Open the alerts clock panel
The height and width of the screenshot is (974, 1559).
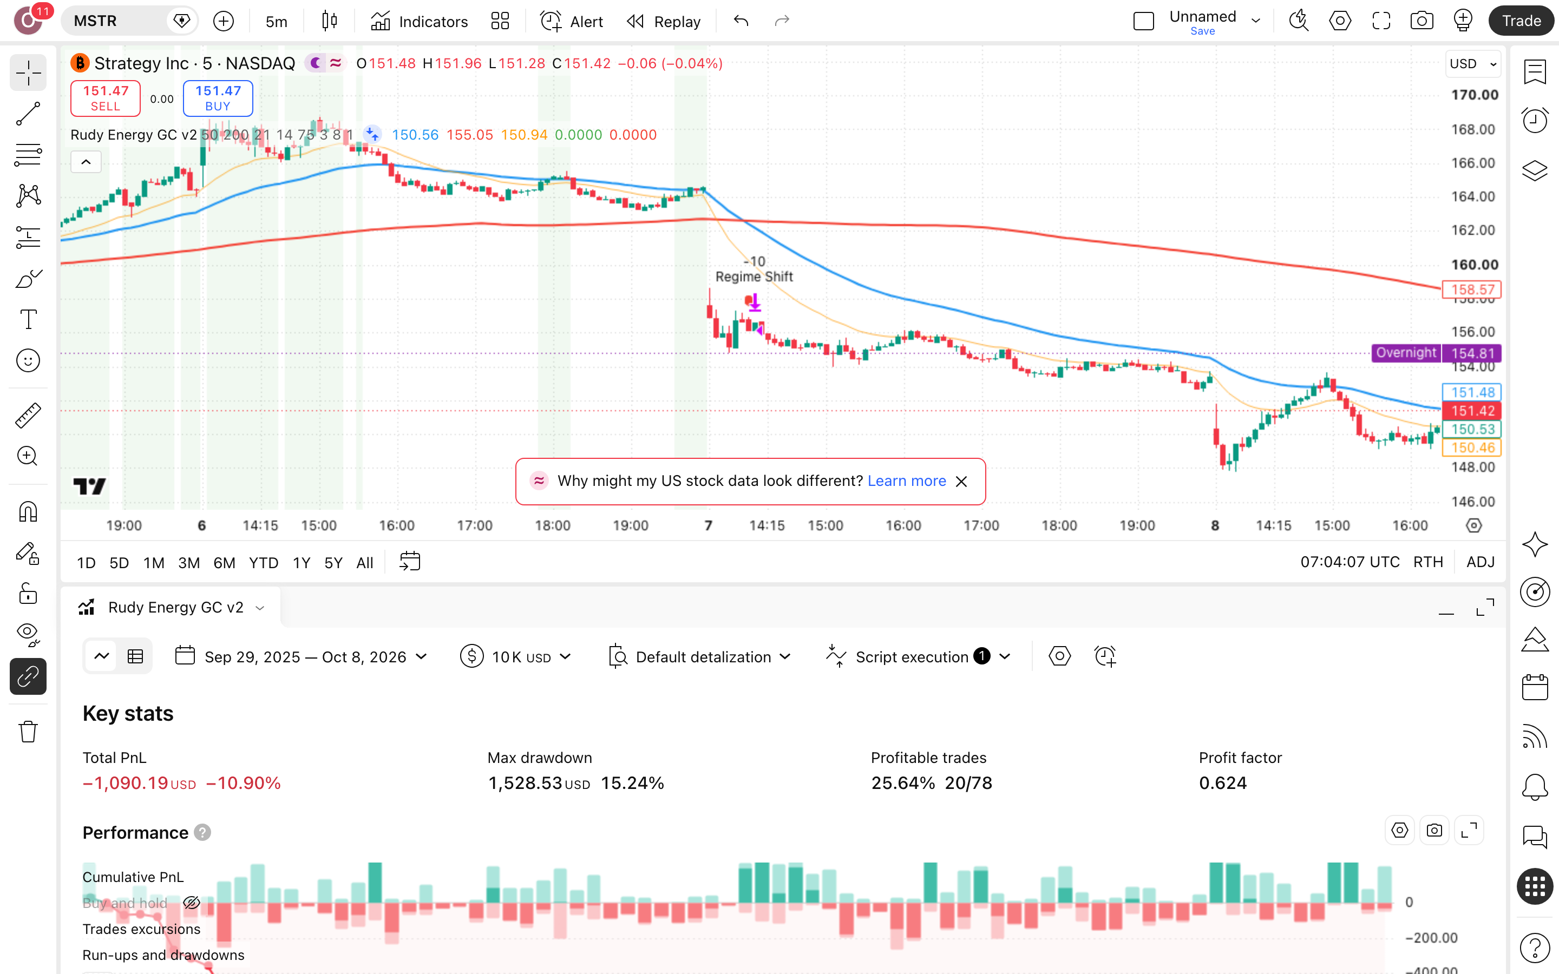pyautogui.click(x=1535, y=121)
